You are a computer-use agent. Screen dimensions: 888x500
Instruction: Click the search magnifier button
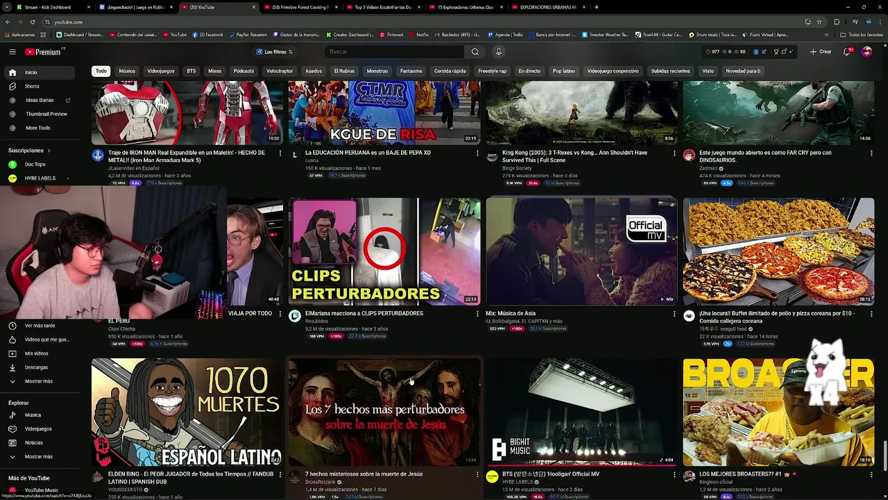[475, 52]
